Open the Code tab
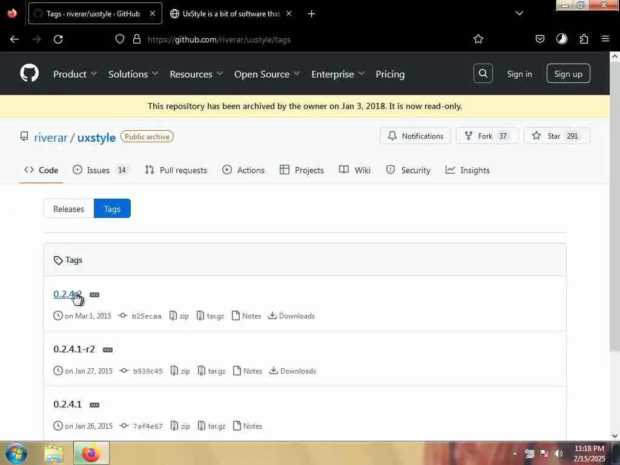Image resolution: width=620 pixels, height=465 pixels. point(41,170)
